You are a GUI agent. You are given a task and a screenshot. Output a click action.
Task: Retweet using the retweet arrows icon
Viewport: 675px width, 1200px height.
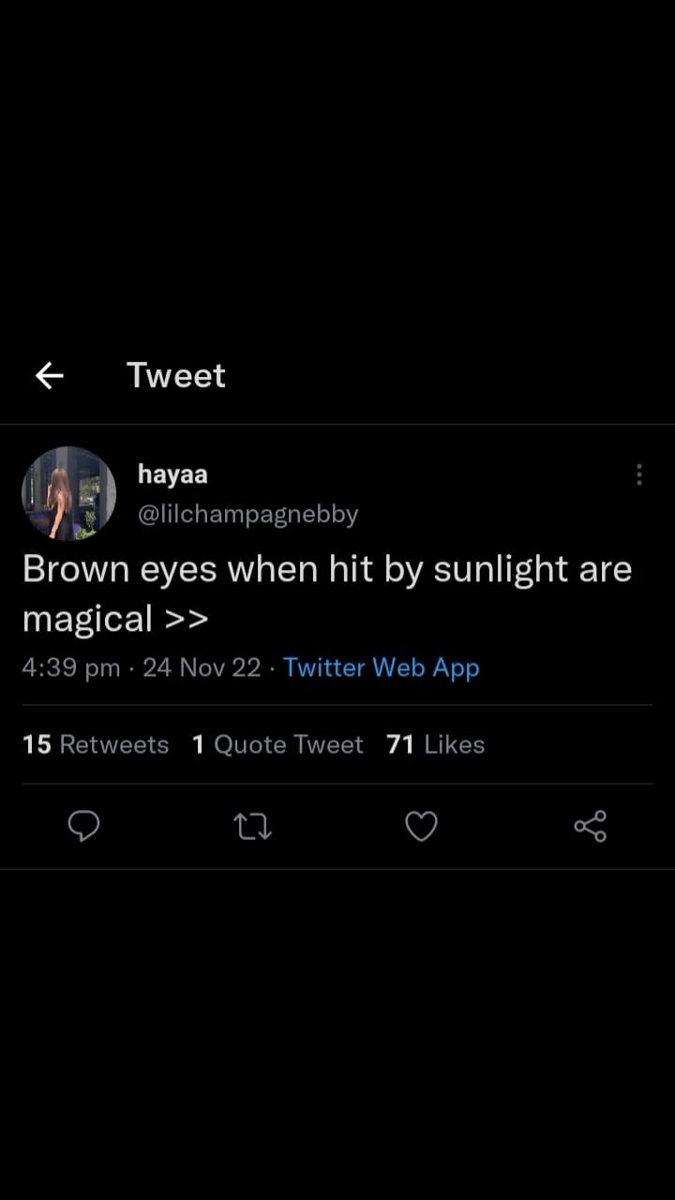(252, 826)
